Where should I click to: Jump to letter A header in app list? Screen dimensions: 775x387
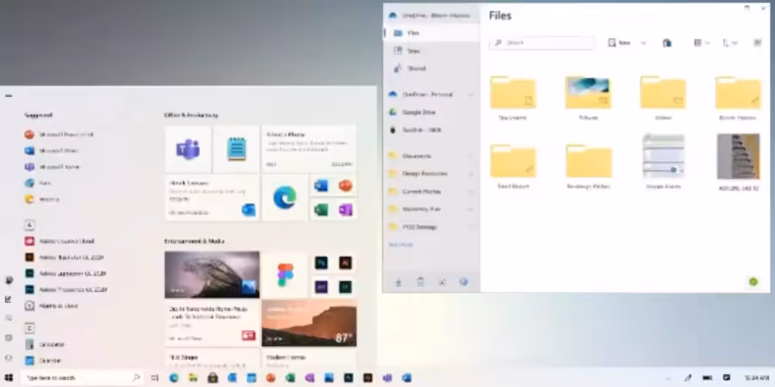(x=29, y=225)
